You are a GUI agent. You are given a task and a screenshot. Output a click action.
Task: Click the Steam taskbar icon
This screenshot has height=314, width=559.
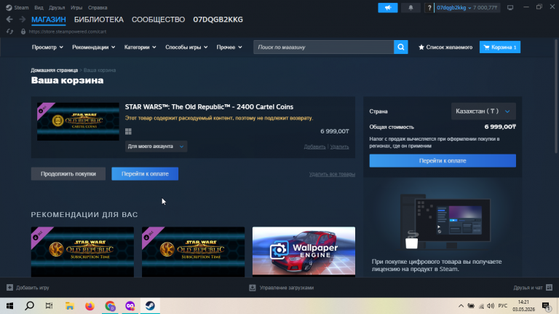[150, 306]
